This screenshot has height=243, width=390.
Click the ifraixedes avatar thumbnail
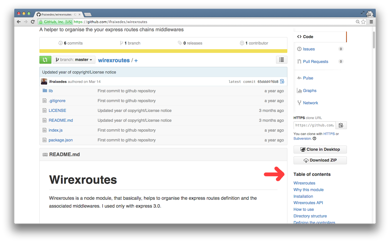(44, 81)
